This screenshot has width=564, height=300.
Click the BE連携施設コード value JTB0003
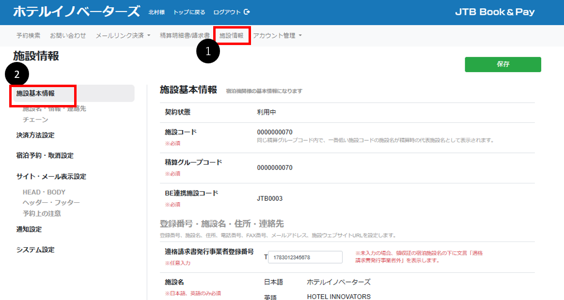tap(270, 199)
